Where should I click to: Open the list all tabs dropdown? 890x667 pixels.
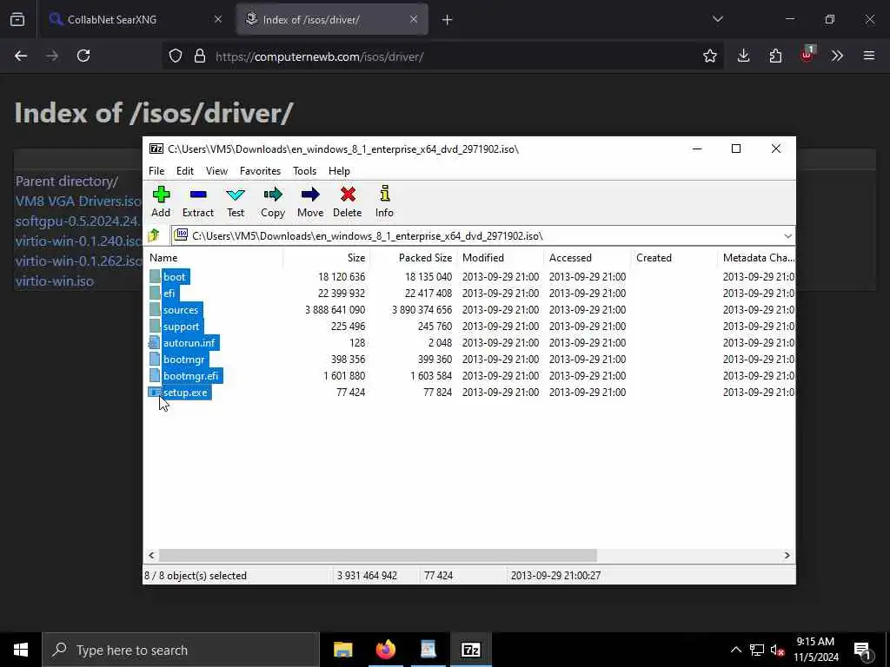coord(717,19)
